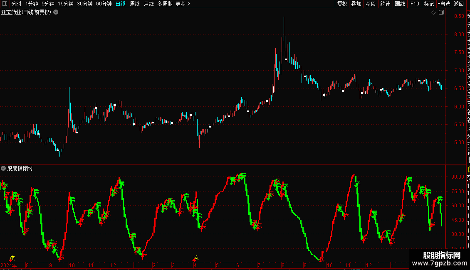Toggle the left sidebar panel icon
470x270 pixels.
click(x=5, y=4)
